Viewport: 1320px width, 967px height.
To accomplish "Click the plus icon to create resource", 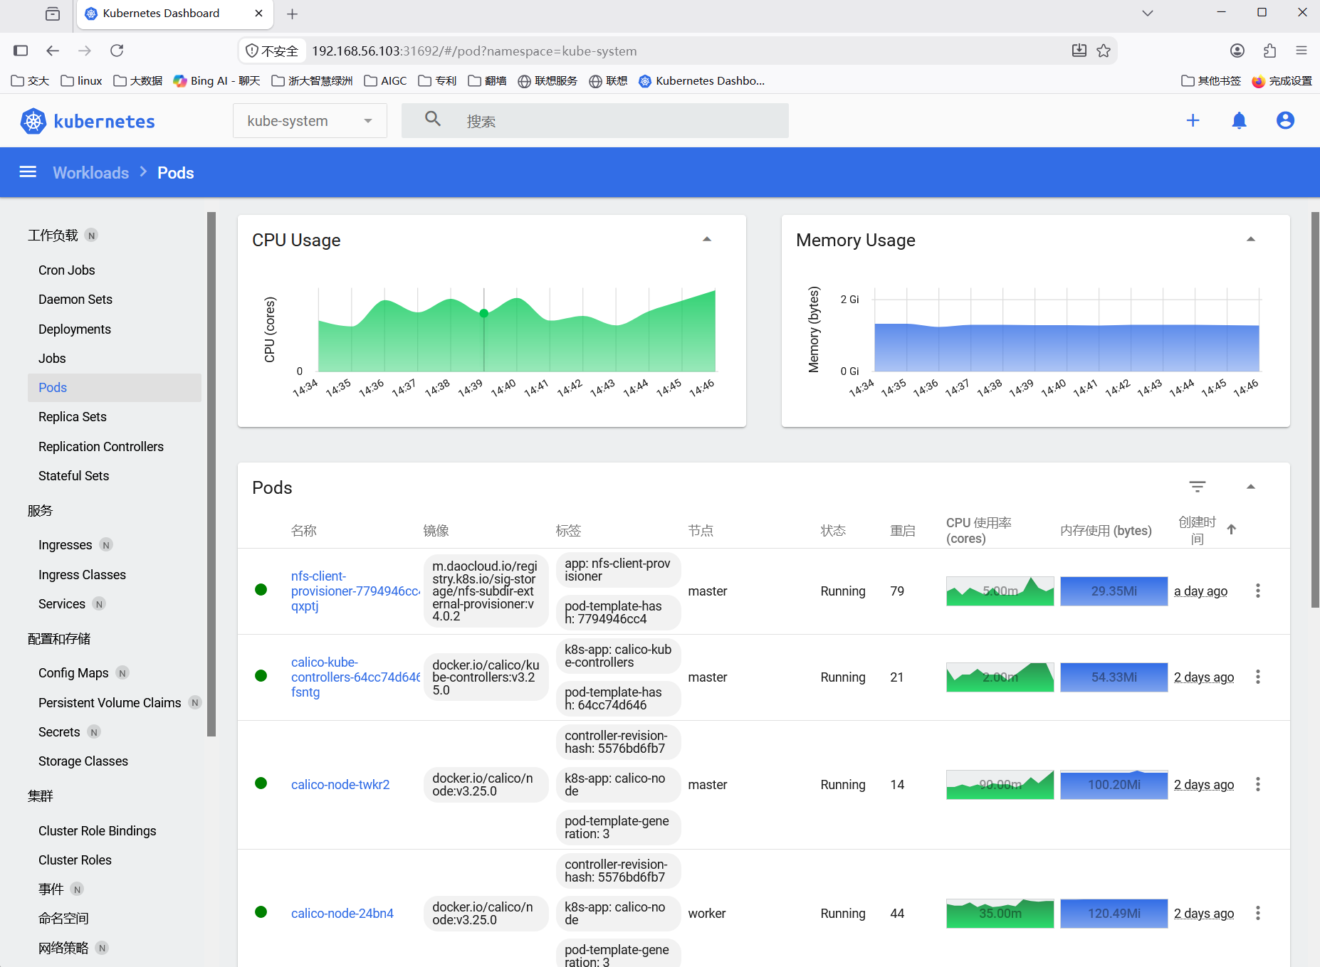I will point(1193,120).
